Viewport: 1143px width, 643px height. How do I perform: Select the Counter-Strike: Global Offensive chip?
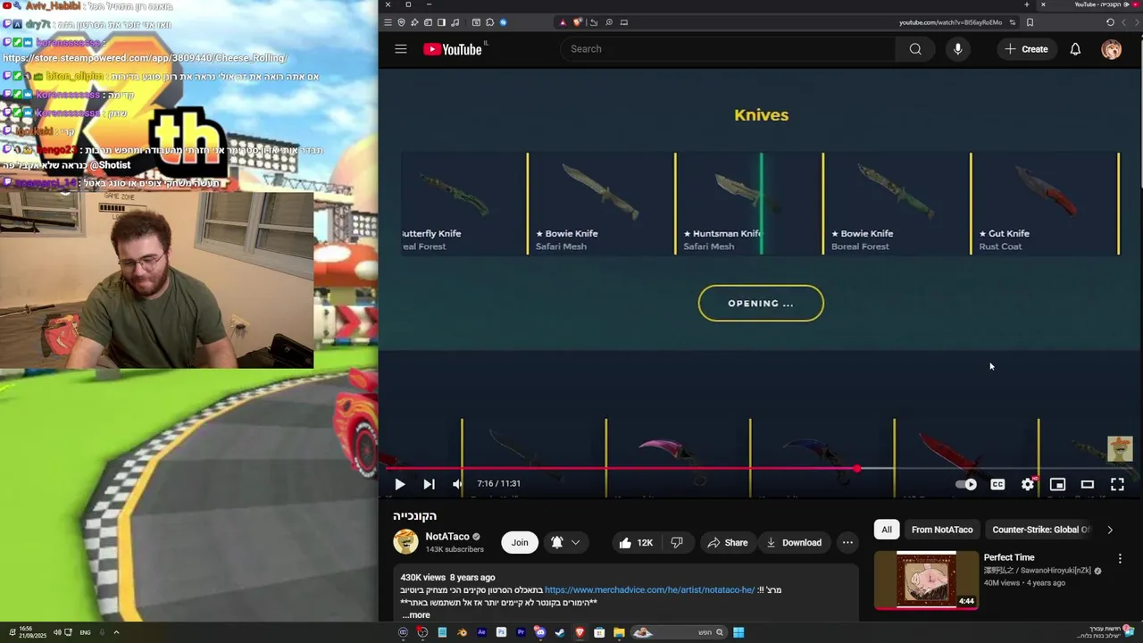click(x=1040, y=530)
